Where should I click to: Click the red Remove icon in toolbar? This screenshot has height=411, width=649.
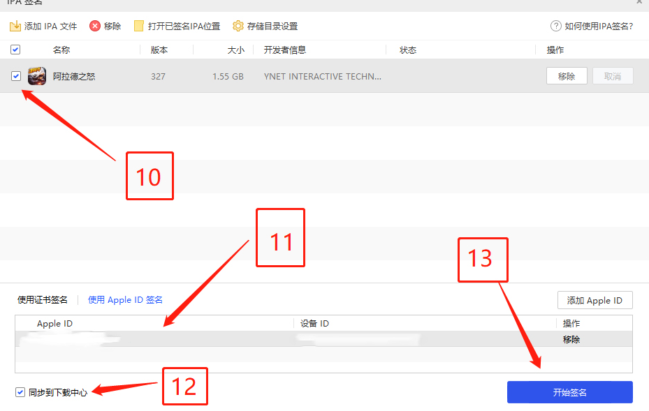click(x=95, y=27)
